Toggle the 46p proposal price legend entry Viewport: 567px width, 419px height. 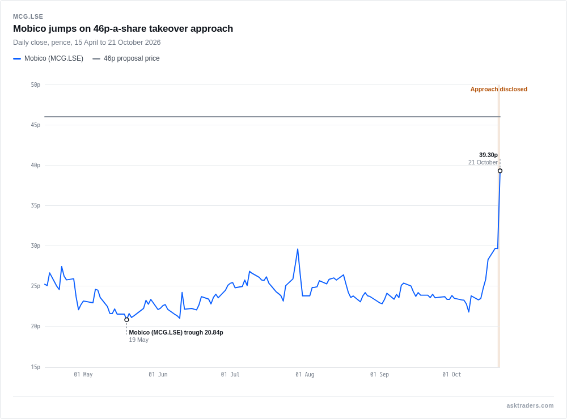click(x=126, y=58)
